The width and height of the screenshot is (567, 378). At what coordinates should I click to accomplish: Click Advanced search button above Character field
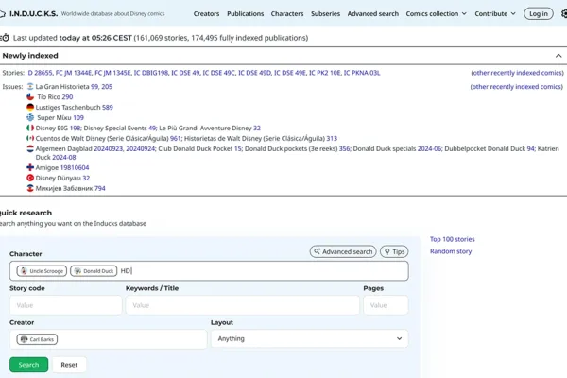pyautogui.click(x=343, y=251)
